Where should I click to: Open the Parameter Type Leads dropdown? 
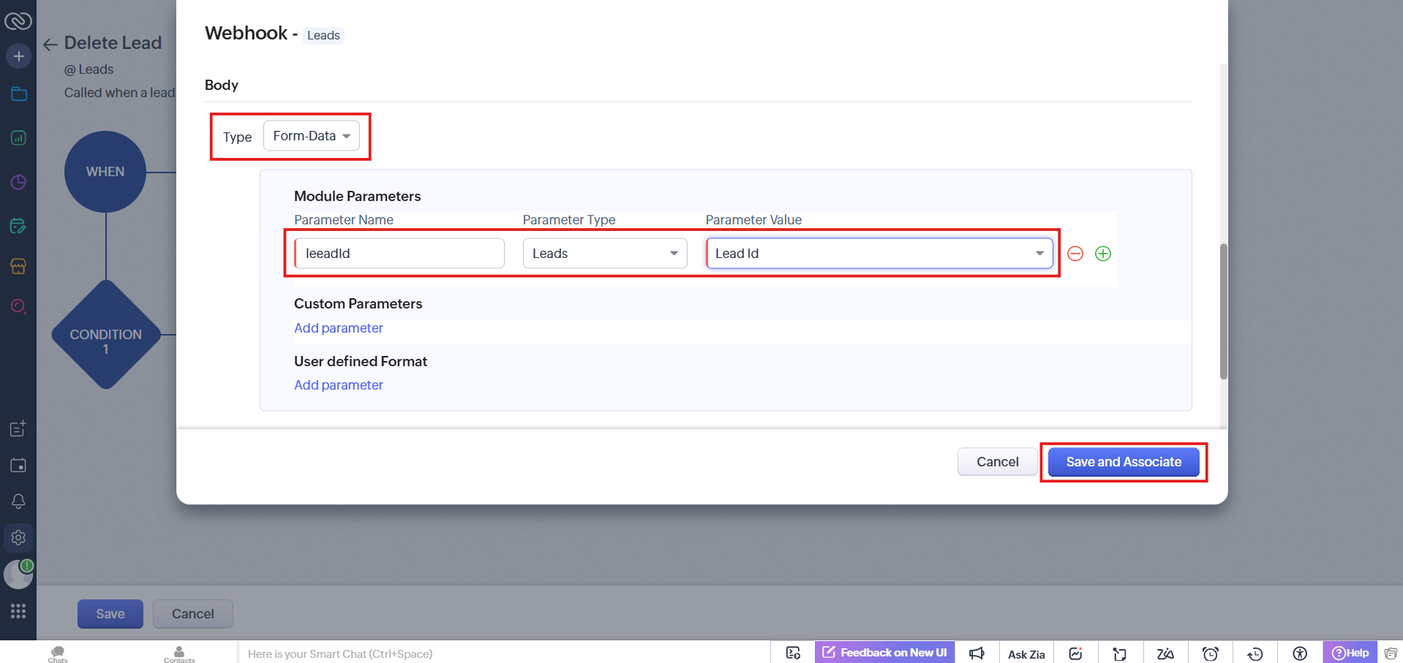(x=605, y=254)
